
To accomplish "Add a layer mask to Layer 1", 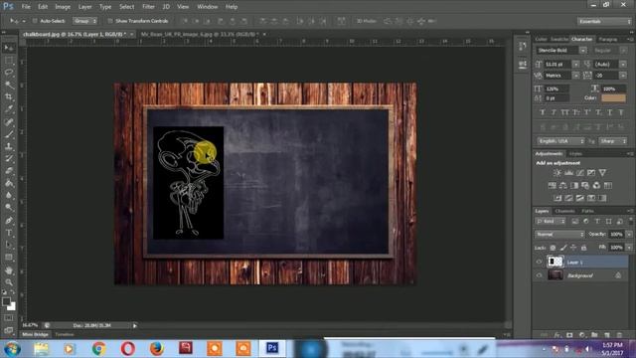I will [x=569, y=335].
